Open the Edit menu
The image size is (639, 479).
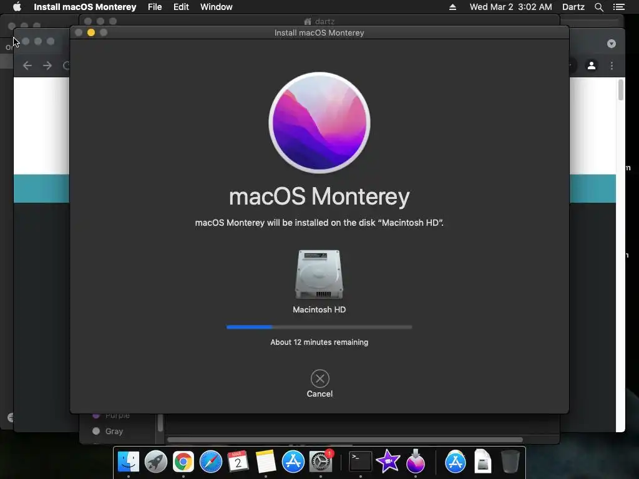tap(181, 7)
